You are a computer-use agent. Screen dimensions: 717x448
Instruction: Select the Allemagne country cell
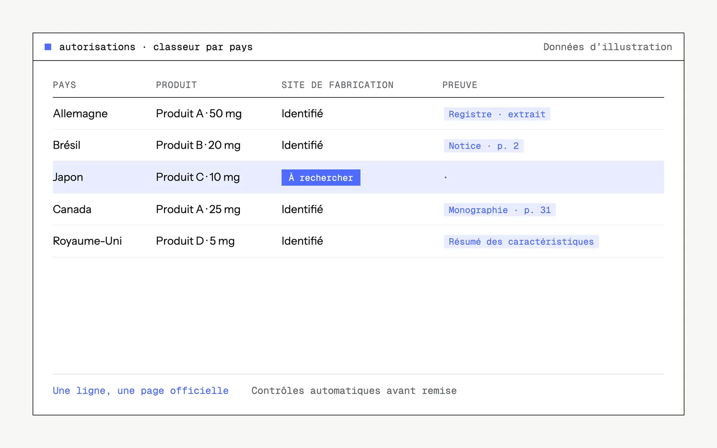(80, 114)
